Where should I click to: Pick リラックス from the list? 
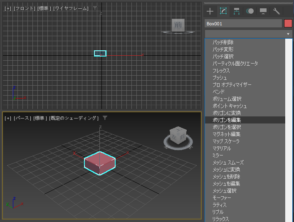tap(245, 219)
